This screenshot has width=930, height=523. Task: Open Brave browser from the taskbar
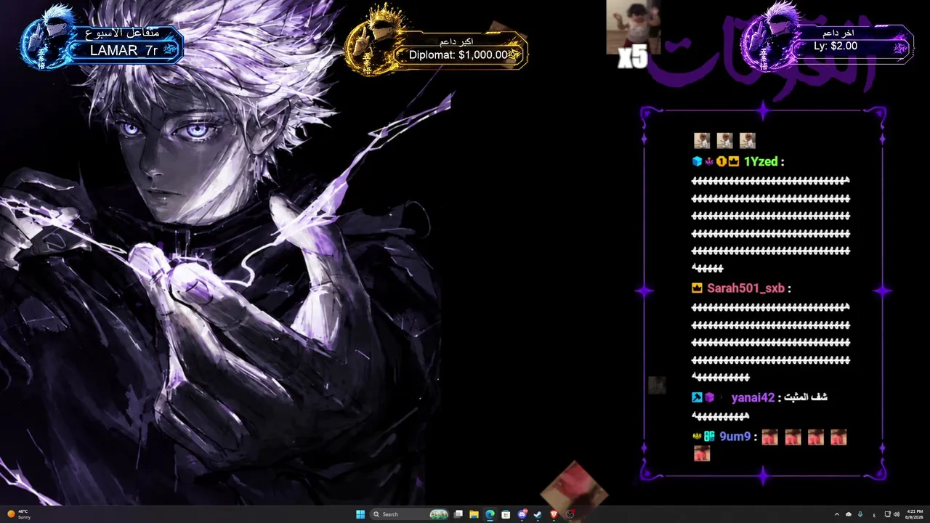[x=554, y=514]
